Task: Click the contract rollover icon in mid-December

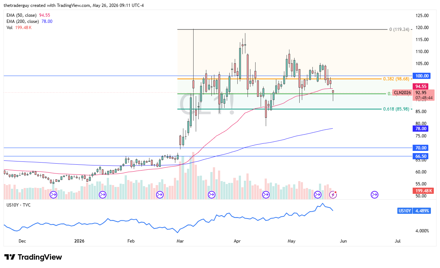Action: (53, 195)
